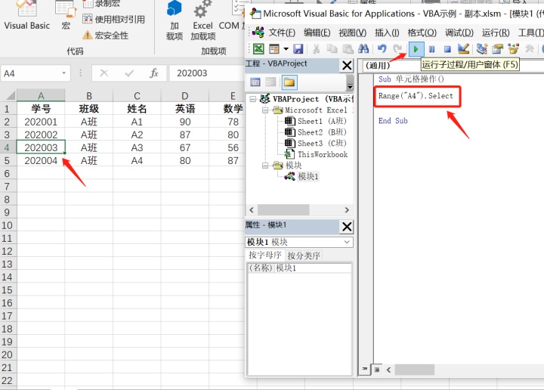Run the sub with the green play button
Screen dimensions: 544x390
pyautogui.click(x=416, y=49)
